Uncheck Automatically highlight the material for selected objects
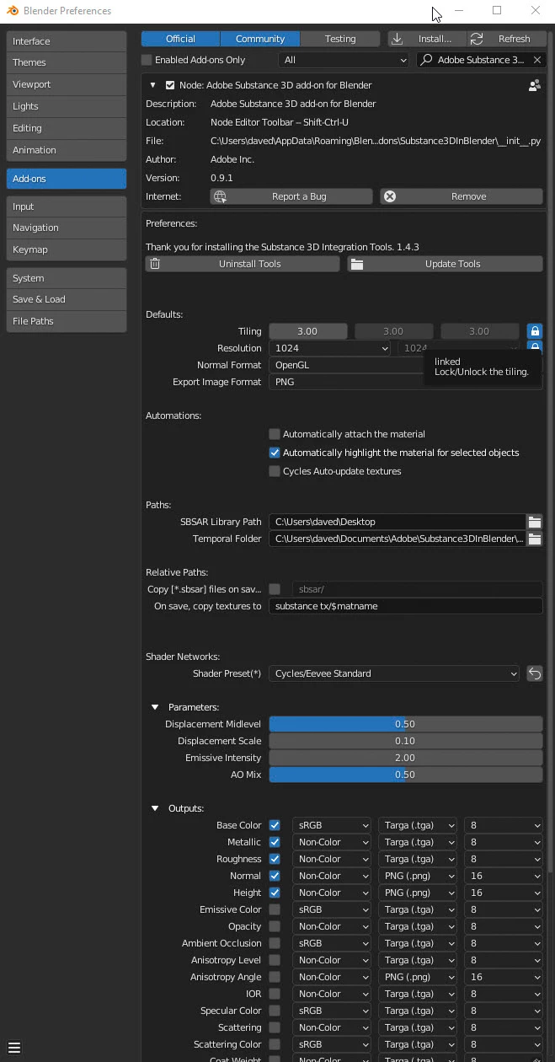Screen dimensions: 555x1062 (x=275, y=453)
